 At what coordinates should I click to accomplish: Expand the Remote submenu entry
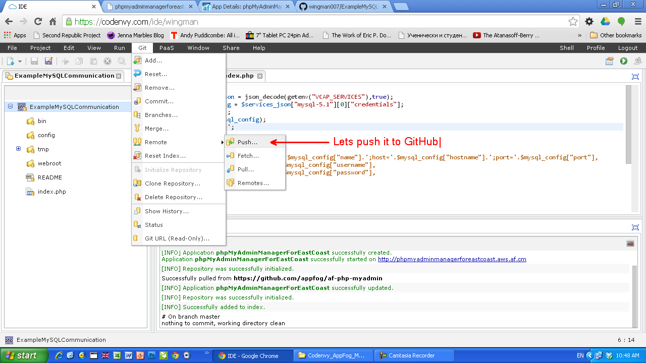179,142
